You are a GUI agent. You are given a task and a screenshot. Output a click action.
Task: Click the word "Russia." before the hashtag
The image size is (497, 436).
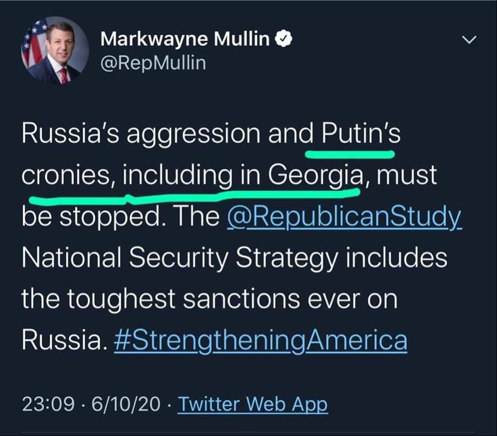click(61, 341)
